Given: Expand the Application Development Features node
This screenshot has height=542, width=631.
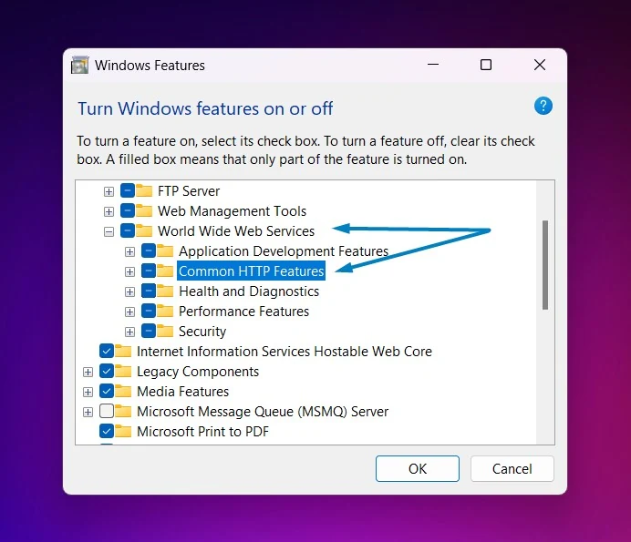Looking at the screenshot, I should [x=129, y=251].
